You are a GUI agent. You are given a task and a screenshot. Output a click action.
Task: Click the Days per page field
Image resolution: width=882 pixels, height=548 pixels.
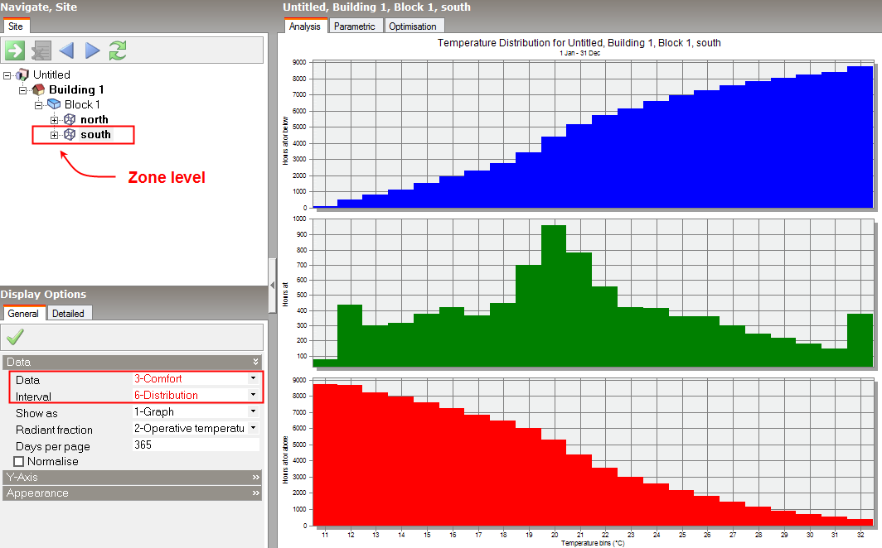[x=195, y=445]
